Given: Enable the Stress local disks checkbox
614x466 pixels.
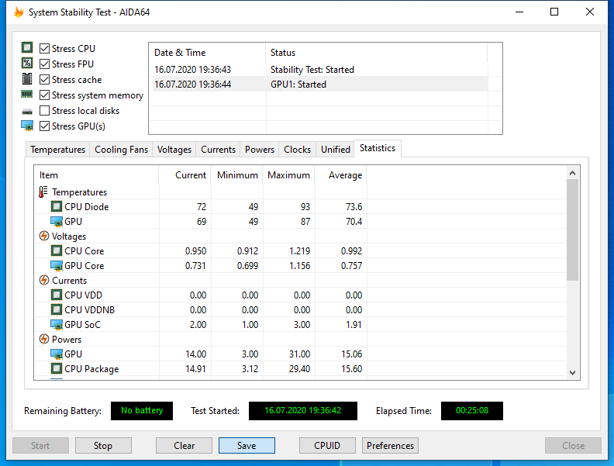Looking at the screenshot, I should pos(45,110).
